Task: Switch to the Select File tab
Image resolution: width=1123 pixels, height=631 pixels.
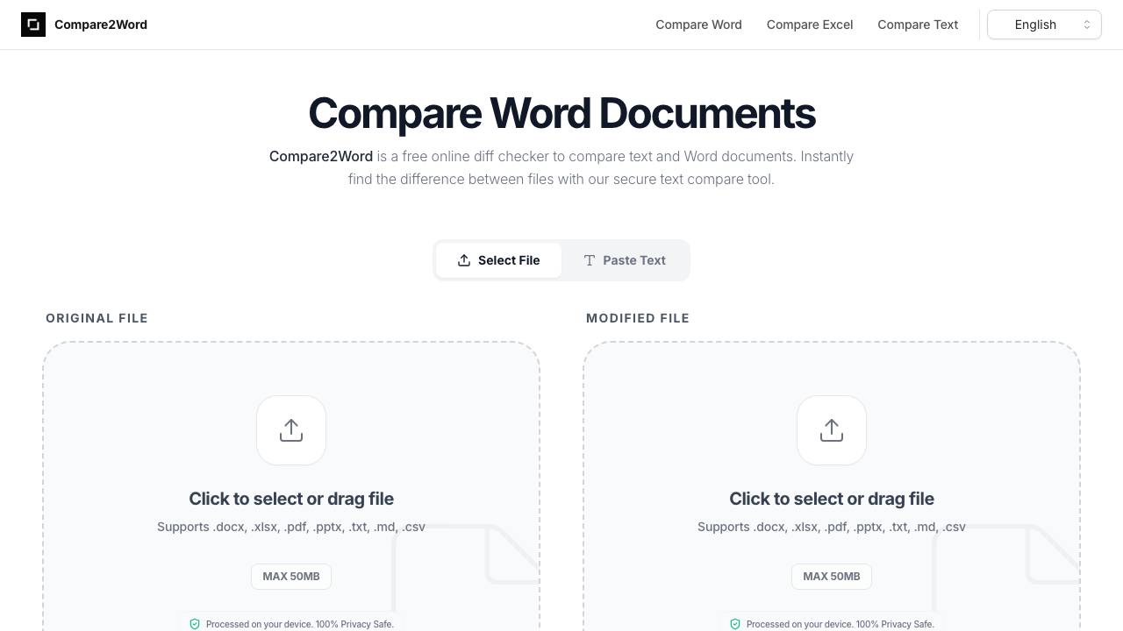Action: click(x=498, y=260)
